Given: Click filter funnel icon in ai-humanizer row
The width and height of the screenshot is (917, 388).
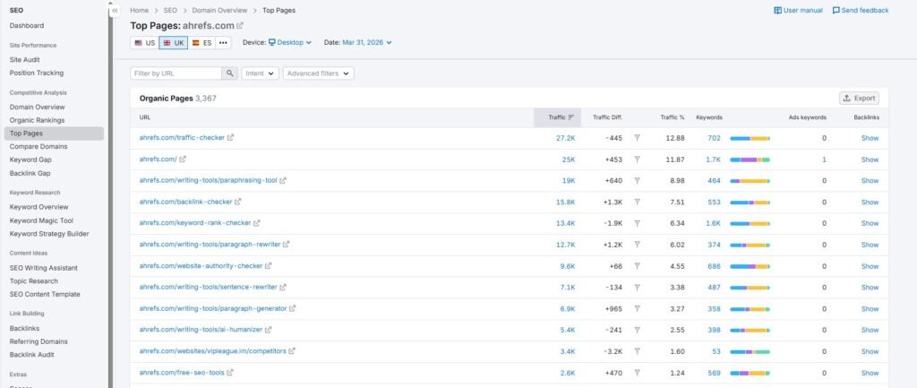Looking at the screenshot, I should point(637,330).
